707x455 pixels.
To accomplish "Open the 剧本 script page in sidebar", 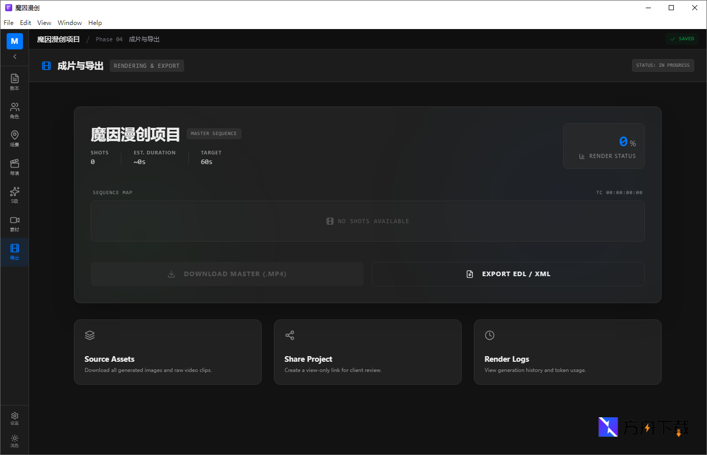I will [14, 81].
